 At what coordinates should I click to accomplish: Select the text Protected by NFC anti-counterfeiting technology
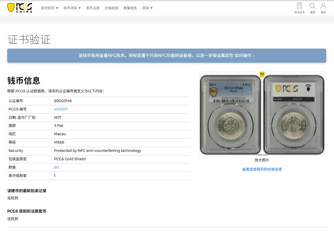[x=98, y=151]
